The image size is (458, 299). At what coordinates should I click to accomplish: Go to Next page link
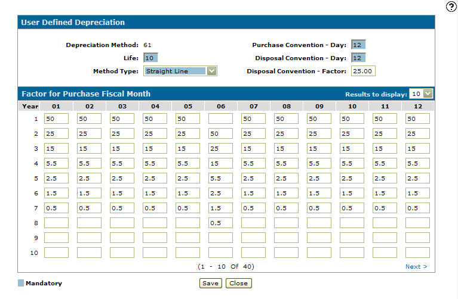click(416, 266)
